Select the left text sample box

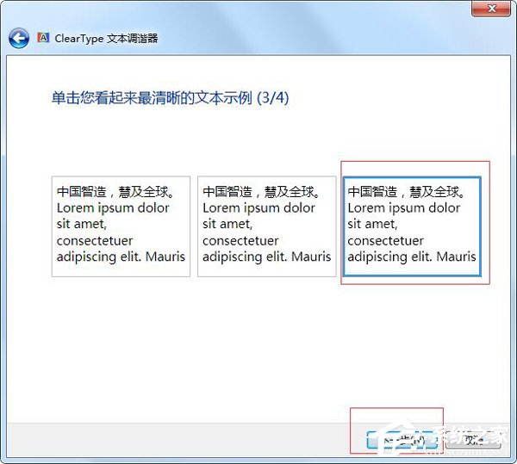(121, 226)
